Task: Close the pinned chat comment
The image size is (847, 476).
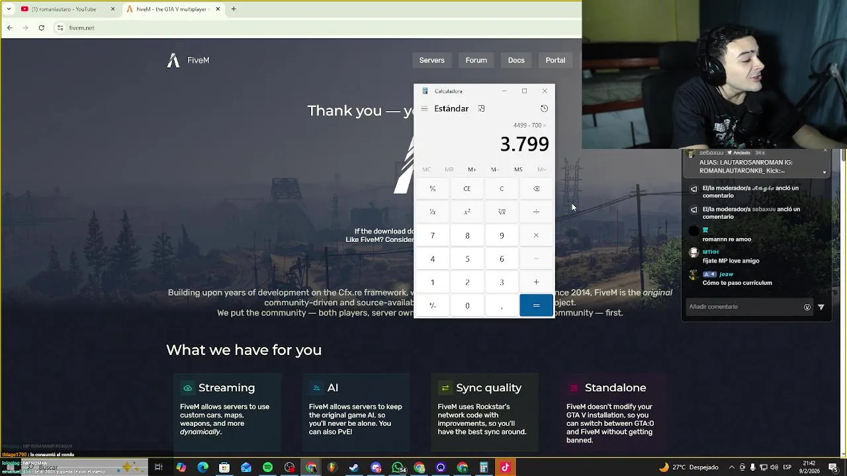Action: [825, 151]
